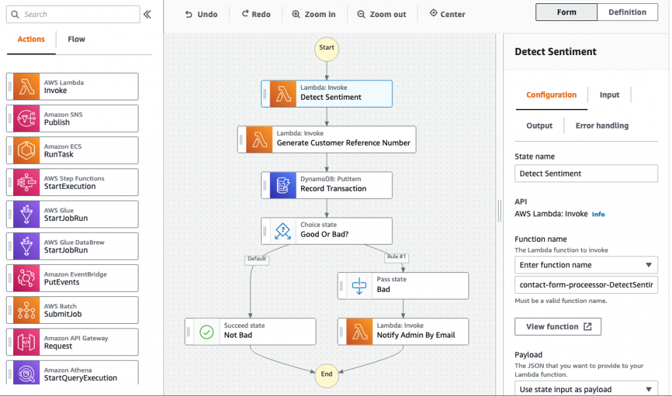
Task: Click the Start node in the workflow
Action: tap(327, 49)
